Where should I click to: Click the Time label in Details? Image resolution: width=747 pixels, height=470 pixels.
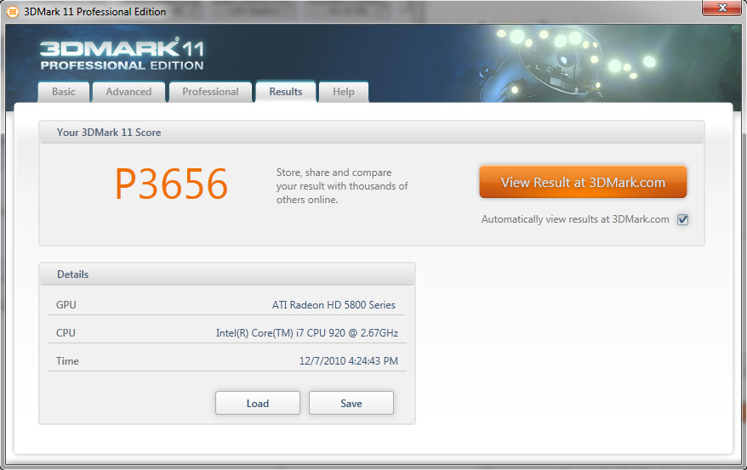point(67,361)
